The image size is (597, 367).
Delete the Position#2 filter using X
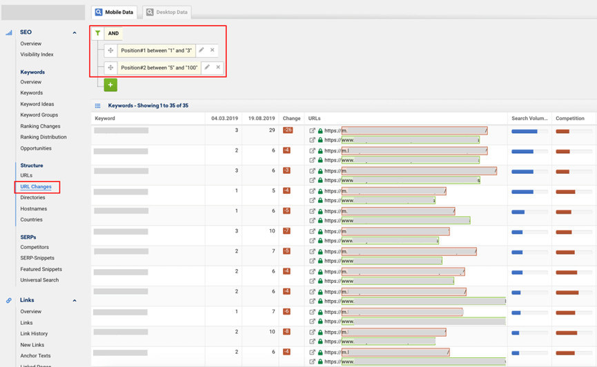pyautogui.click(x=218, y=68)
